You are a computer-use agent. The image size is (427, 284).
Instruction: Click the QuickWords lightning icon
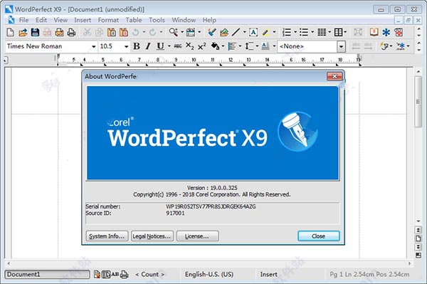point(384,46)
